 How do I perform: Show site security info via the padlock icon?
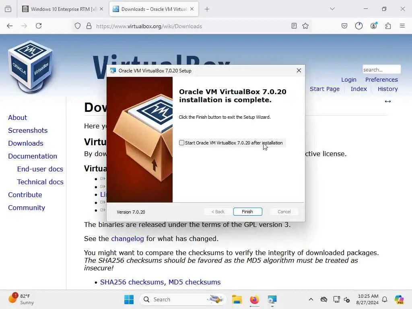point(89,26)
